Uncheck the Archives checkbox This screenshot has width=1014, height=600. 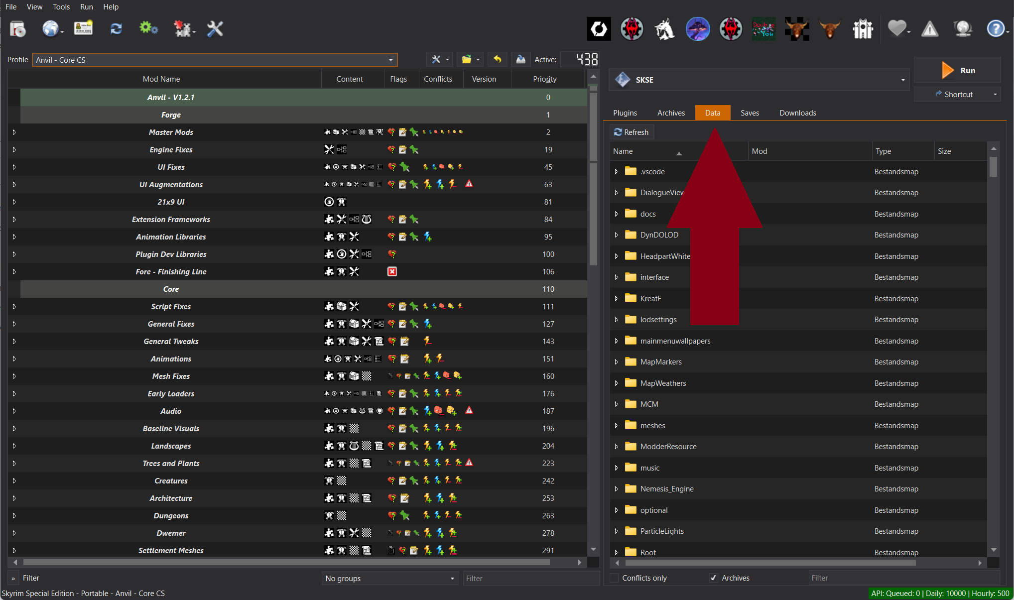click(x=714, y=578)
